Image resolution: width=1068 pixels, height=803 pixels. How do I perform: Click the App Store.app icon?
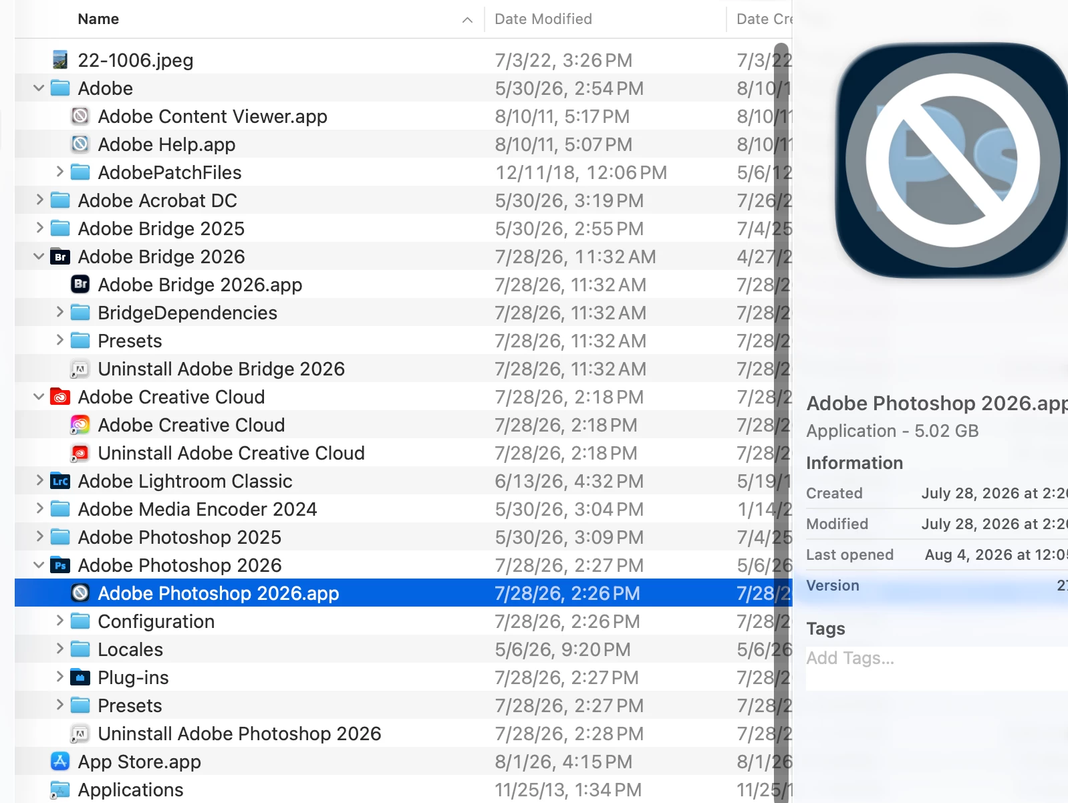(x=60, y=762)
